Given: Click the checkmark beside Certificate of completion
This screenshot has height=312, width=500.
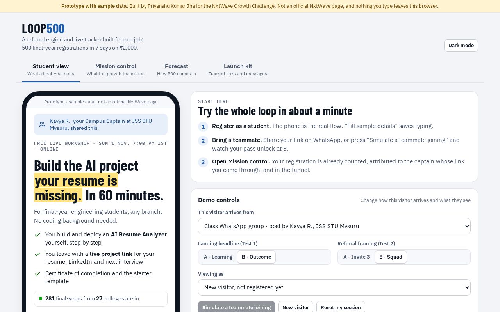Looking at the screenshot, I should pyautogui.click(x=37, y=274).
